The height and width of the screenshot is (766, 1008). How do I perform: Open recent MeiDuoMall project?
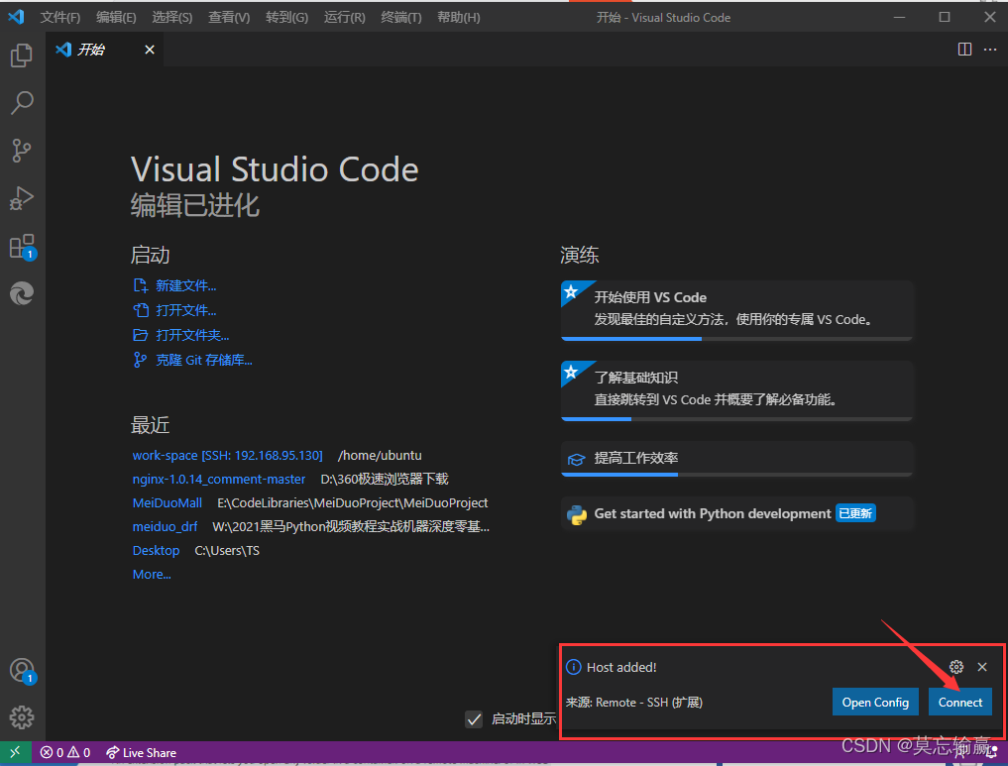(x=168, y=502)
